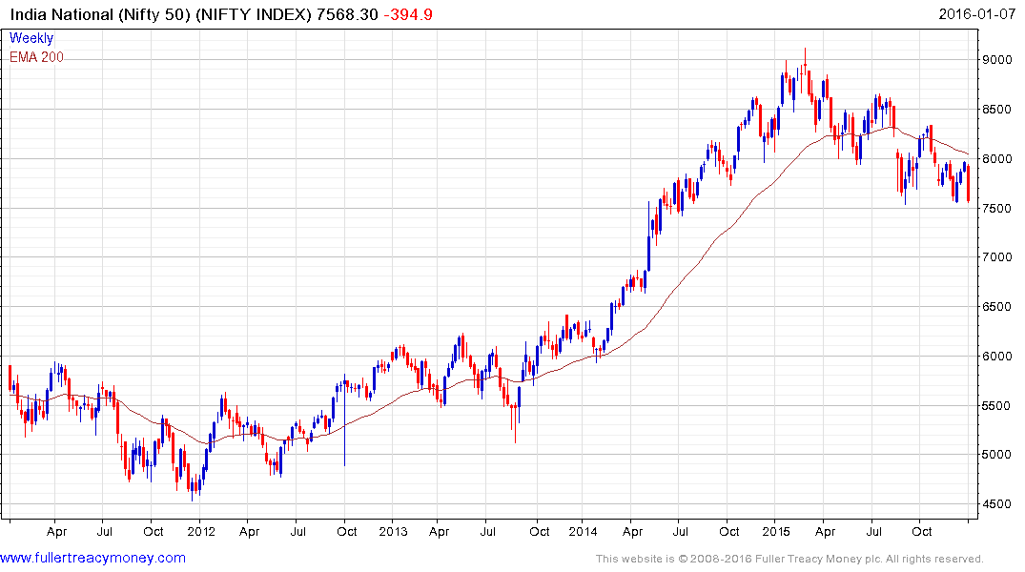Click the 5500 price axis label
This screenshot has height=572, width=1025.
(x=997, y=406)
